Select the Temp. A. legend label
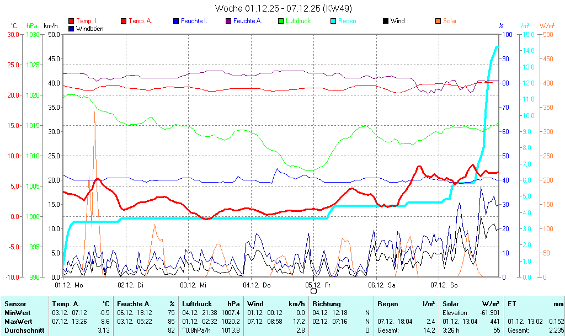This screenshot has width=565, height=336. point(140,21)
